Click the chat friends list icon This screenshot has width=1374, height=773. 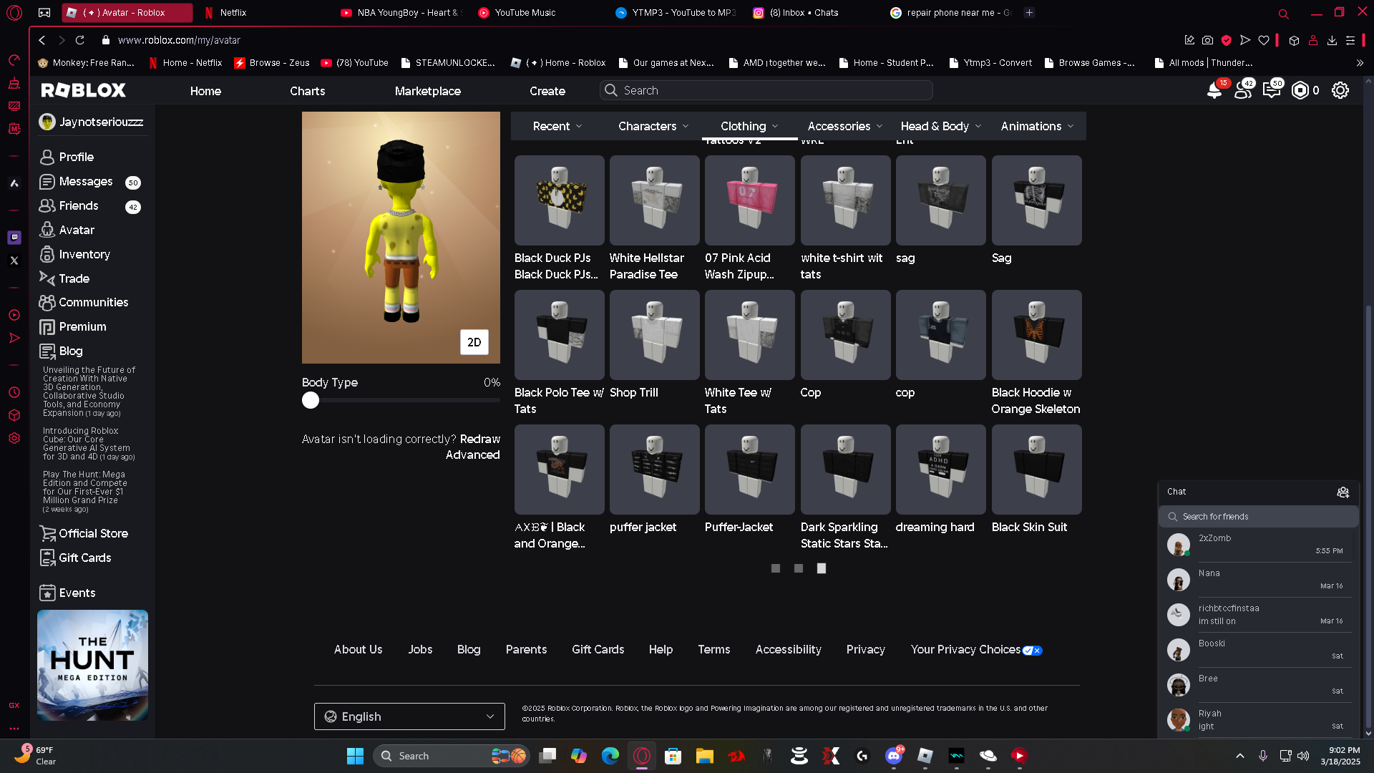pos(1343,492)
